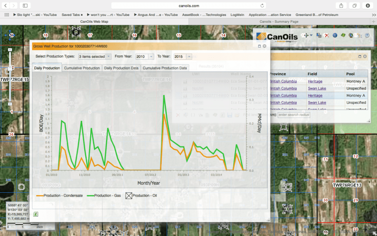Viewport: 377px width, 236px height.
Task: Click the map zoom slider handle
Action: (11, 68)
